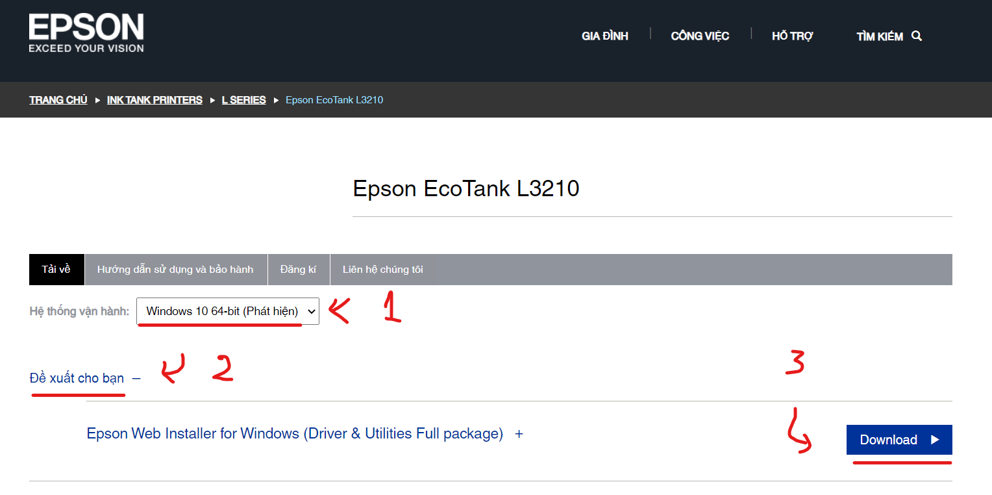Open the GIA ĐÌNH menu
The width and height of the screenshot is (992, 495).
(604, 36)
